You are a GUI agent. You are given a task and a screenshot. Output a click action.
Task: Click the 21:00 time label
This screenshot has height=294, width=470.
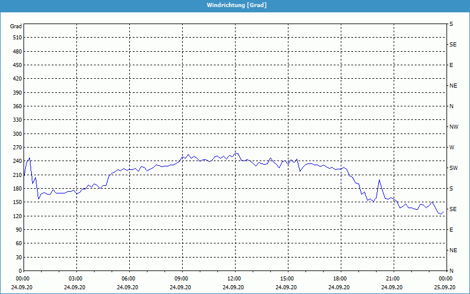tap(393, 279)
